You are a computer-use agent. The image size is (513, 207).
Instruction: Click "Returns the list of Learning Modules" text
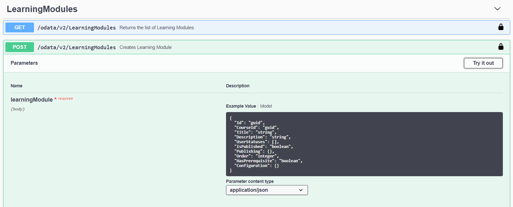pos(157,28)
